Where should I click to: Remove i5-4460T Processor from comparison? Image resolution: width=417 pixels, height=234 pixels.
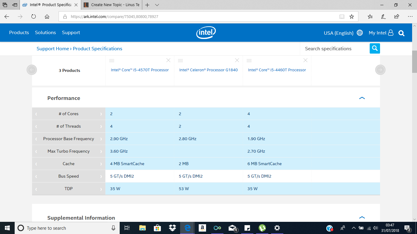[x=305, y=60]
